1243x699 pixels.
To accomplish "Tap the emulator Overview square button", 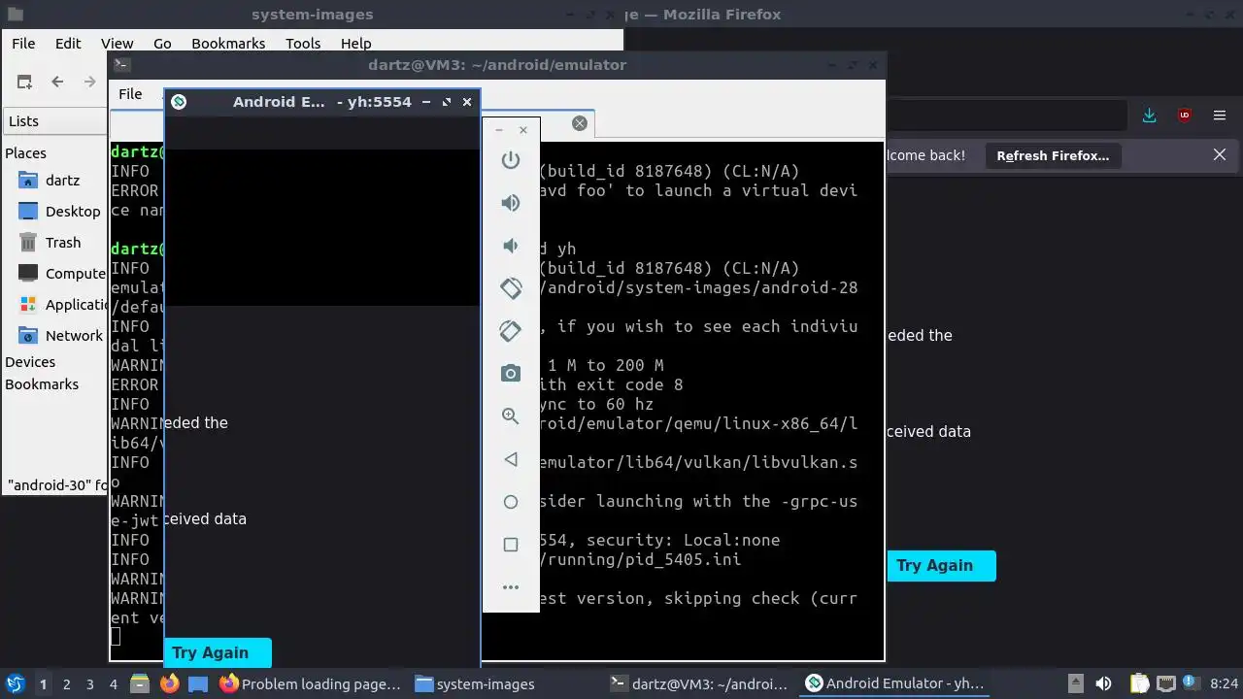I will [x=511, y=545].
